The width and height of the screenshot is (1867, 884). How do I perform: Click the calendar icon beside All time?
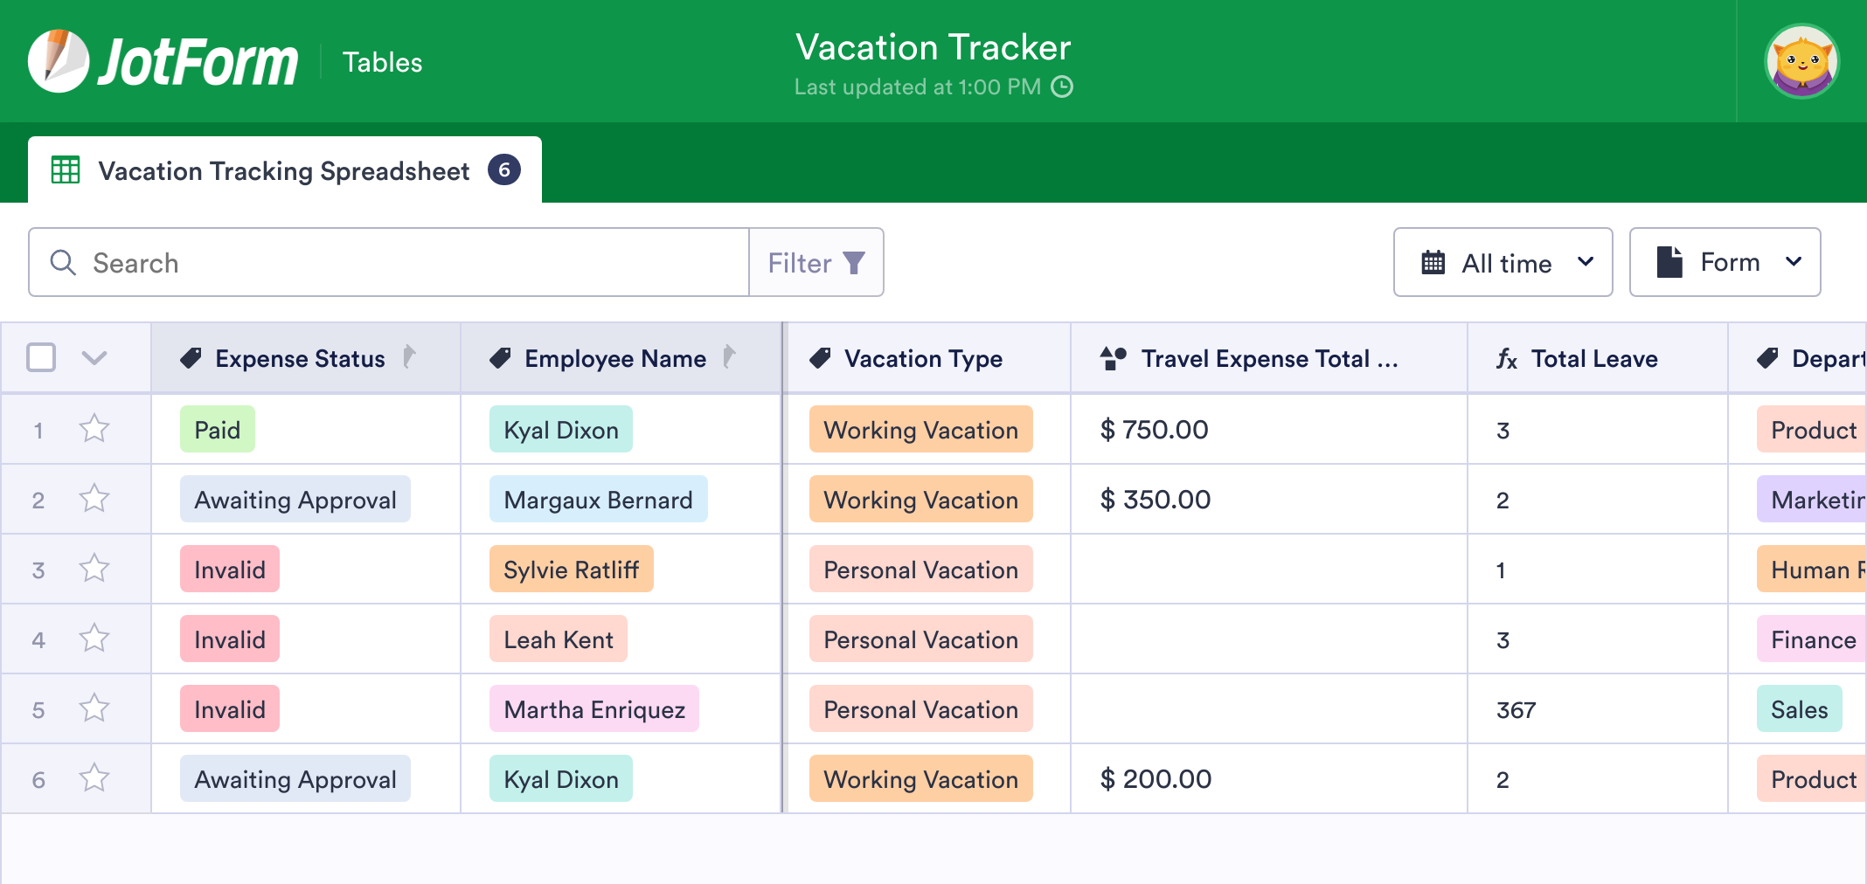pyautogui.click(x=1433, y=262)
